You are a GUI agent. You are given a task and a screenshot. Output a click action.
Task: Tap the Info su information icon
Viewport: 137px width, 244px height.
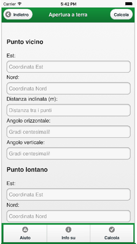pos(68,230)
